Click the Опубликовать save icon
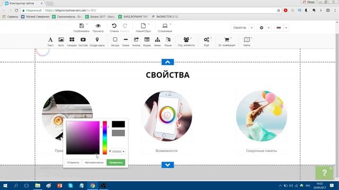The width and height of the screenshot is (339, 190). click(x=82, y=26)
